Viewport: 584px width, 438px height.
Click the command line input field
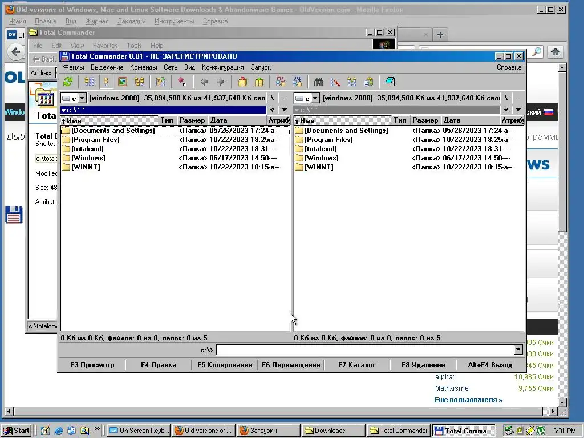tap(365, 350)
